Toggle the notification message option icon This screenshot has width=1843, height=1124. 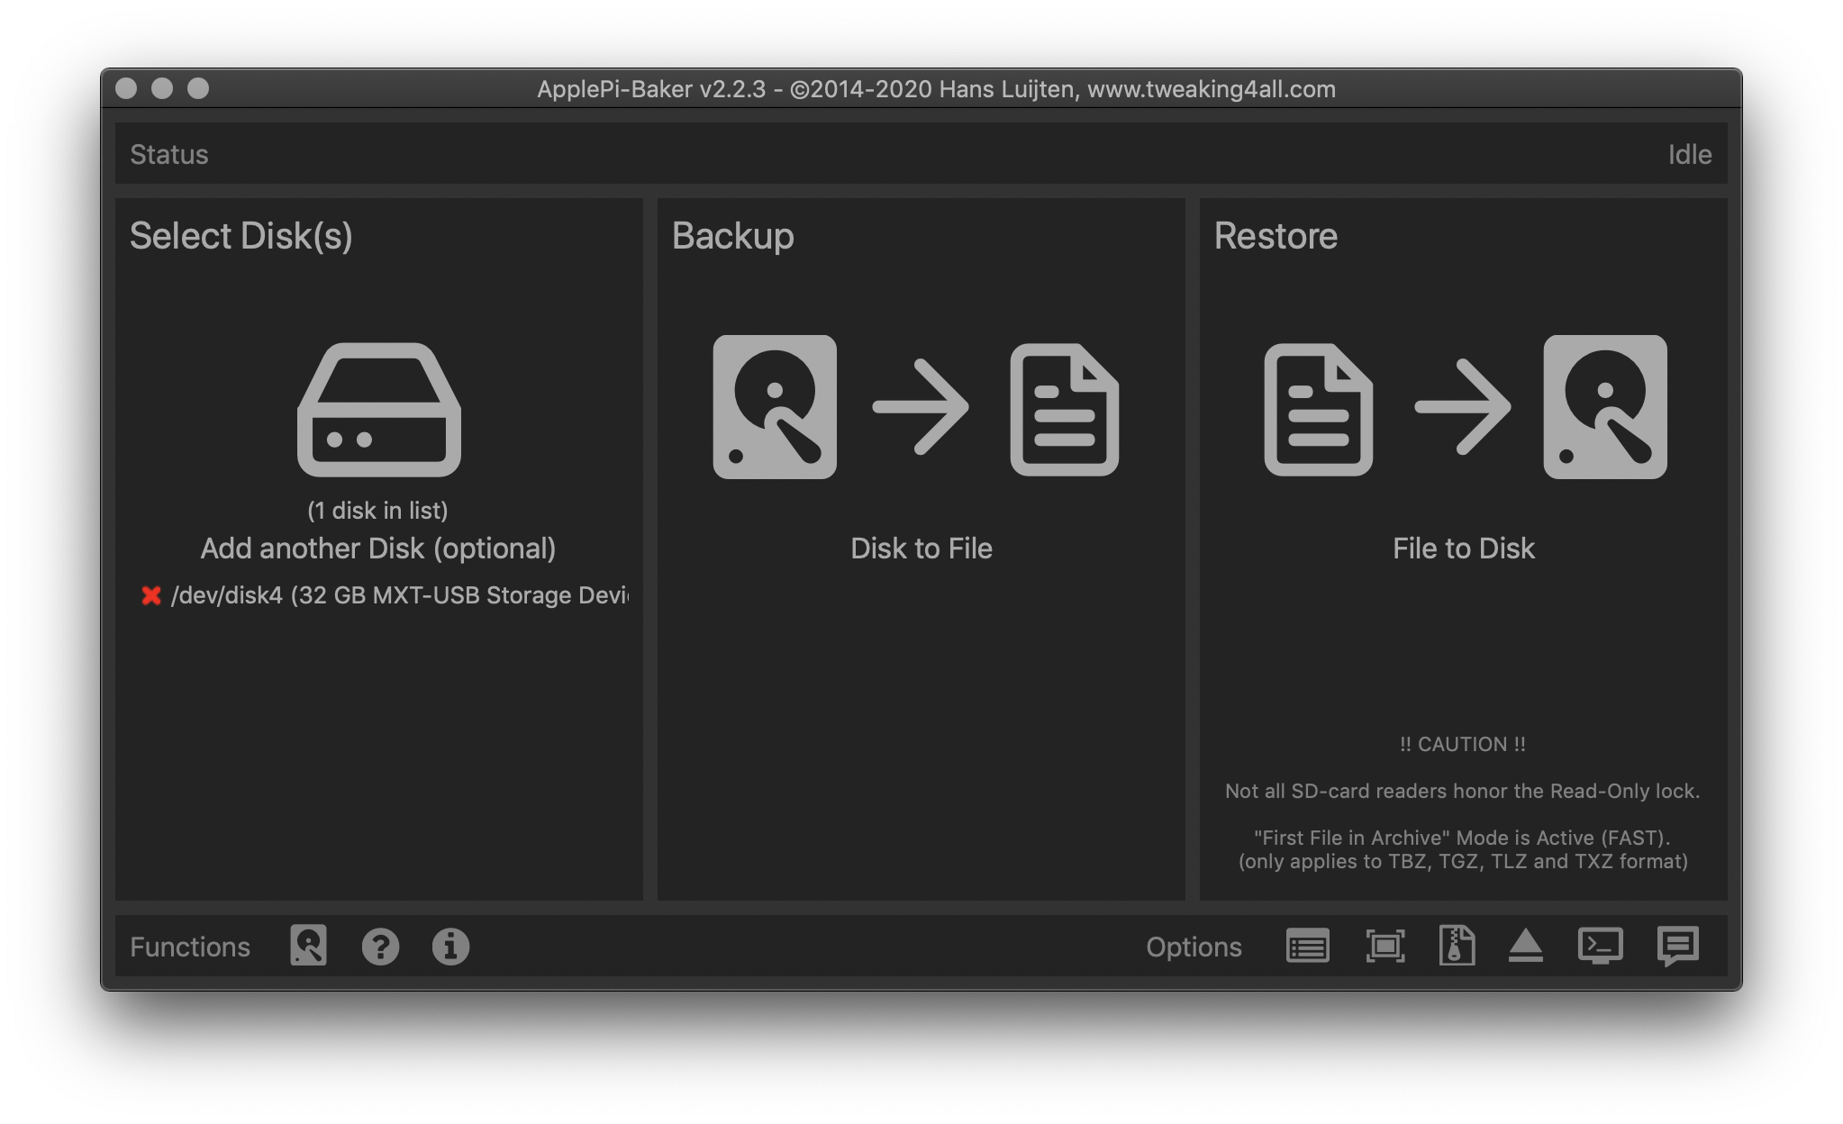1677,947
